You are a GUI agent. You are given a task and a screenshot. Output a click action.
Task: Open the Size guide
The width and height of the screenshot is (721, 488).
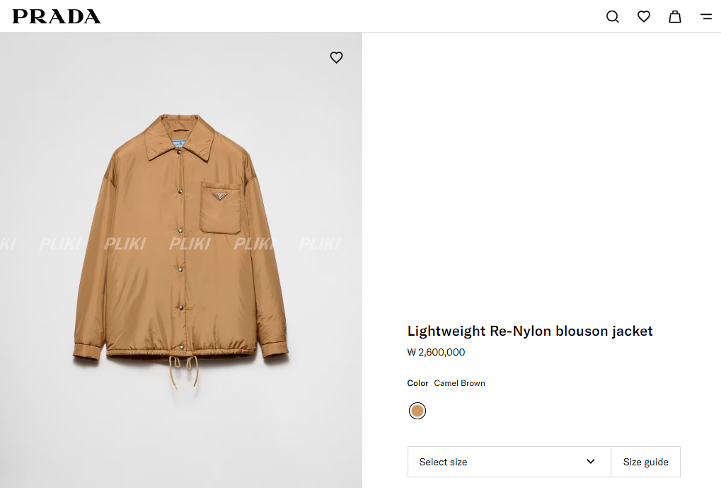(x=645, y=462)
